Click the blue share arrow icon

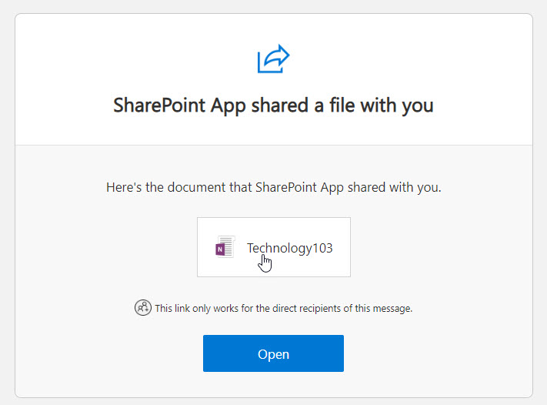coord(274,59)
